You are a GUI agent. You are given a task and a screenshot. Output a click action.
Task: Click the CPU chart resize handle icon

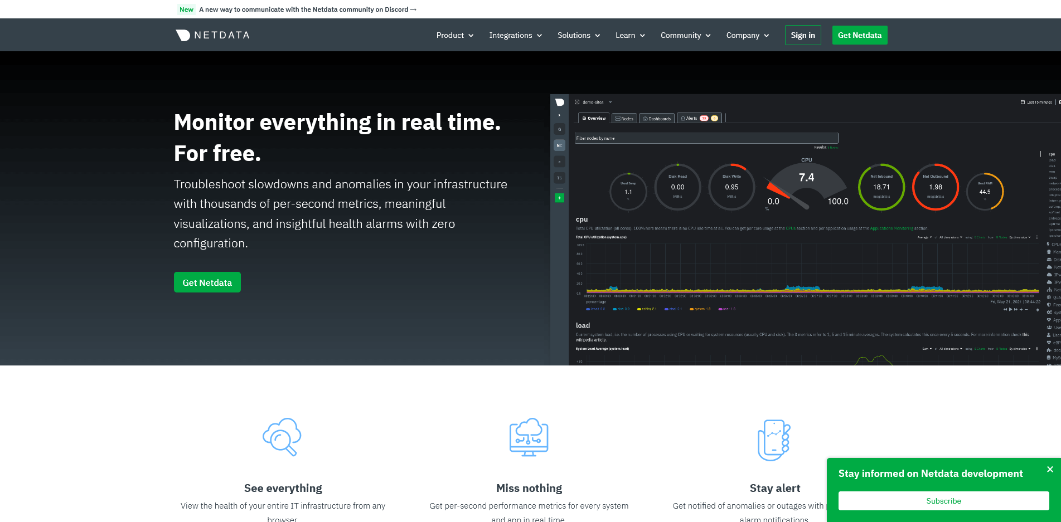tap(1038, 310)
